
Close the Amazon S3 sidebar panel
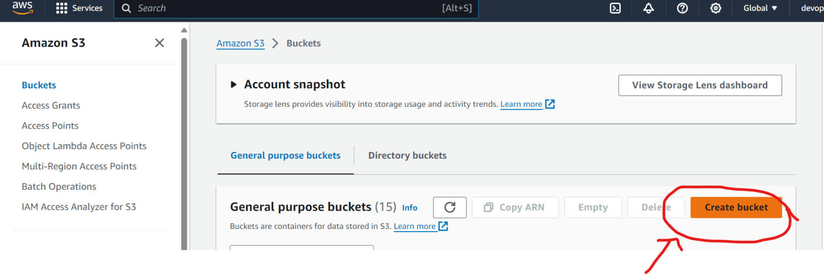(x=159, y=43)
